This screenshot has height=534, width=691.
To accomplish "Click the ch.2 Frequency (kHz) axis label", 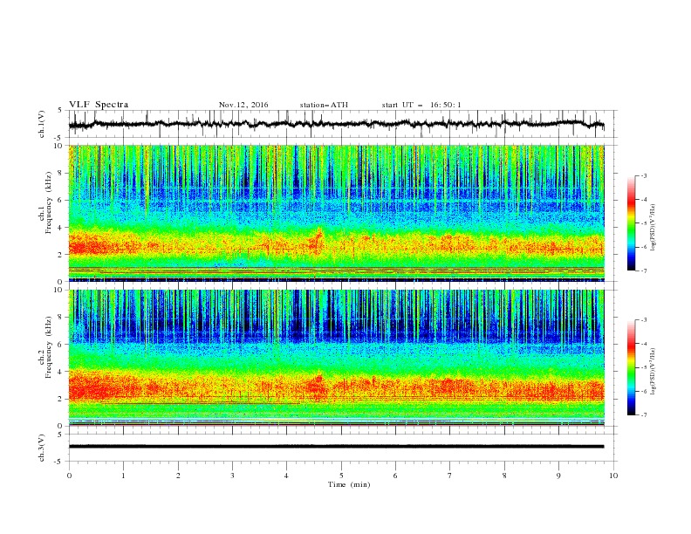I will (x=45, y=347).
